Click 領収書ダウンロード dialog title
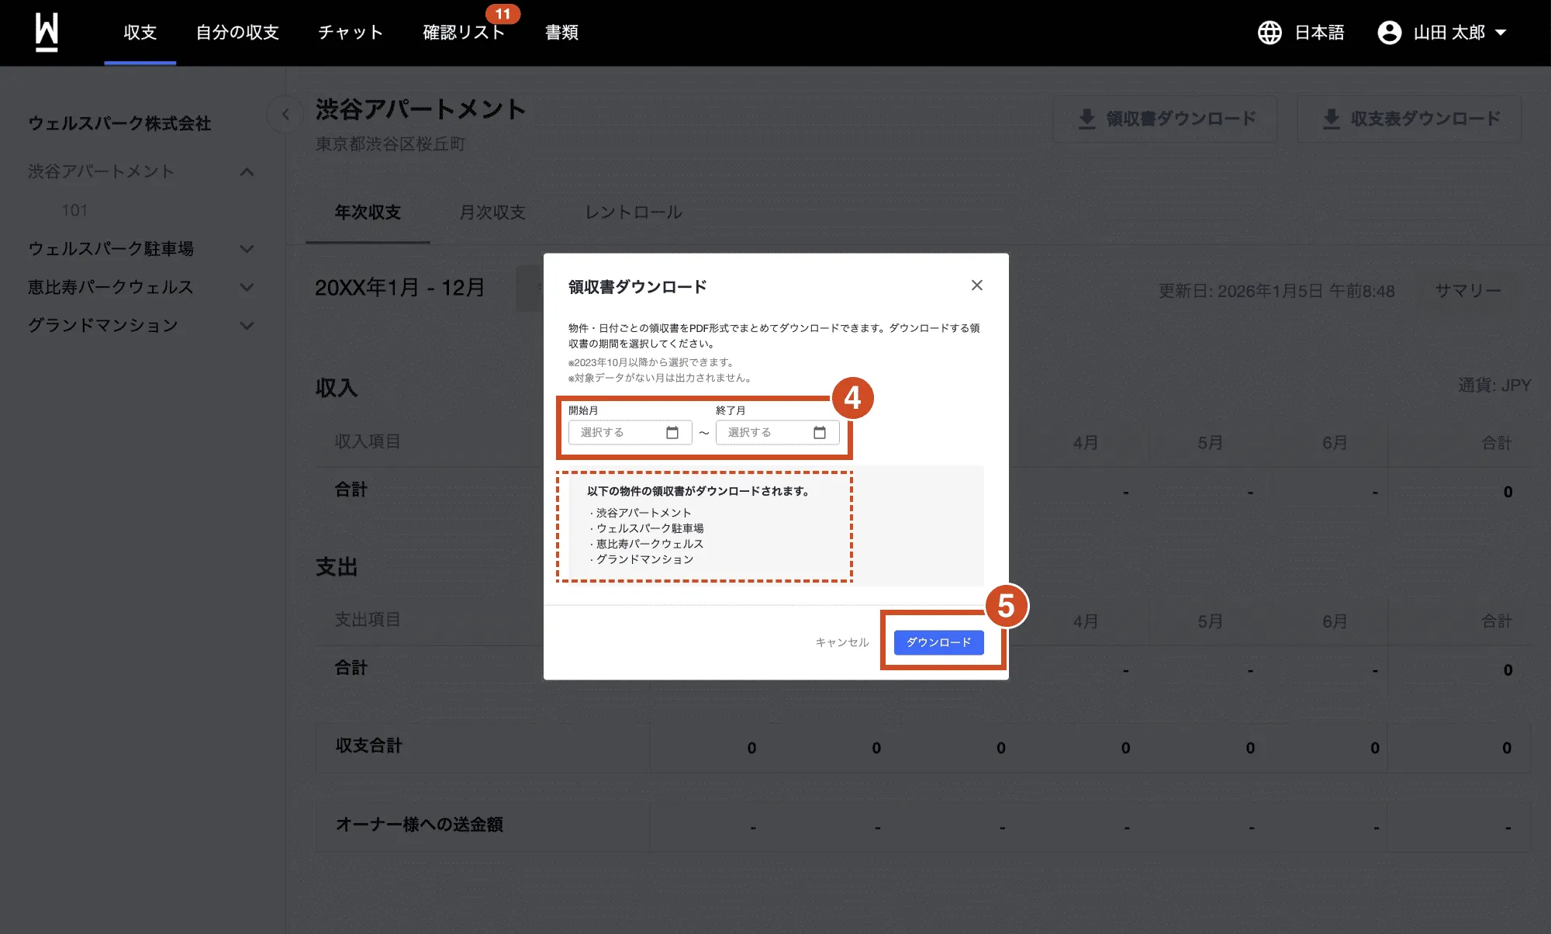 coord(637,287)
